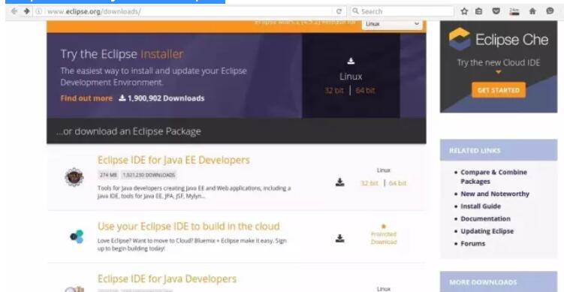564x292 pixels.
Task: Click the GET STARTED button
Action: click(x=499, y=90)
